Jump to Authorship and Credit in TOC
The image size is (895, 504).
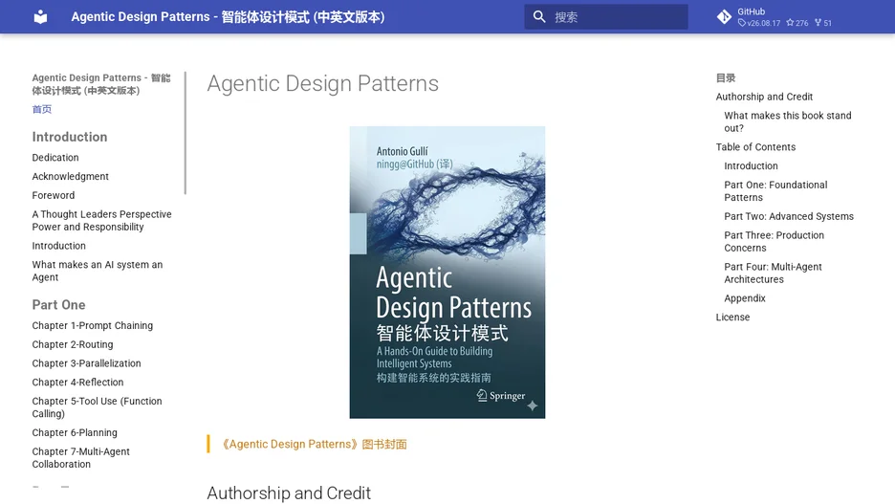point(764,97)
